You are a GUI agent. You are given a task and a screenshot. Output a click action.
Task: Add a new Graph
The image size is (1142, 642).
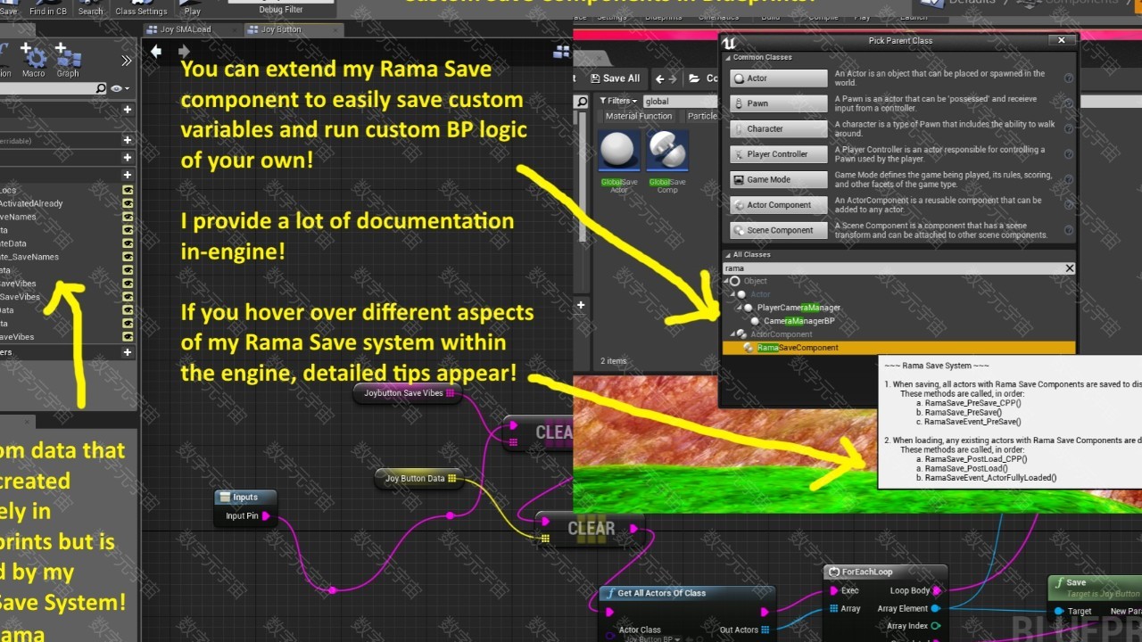click(68, 60)
